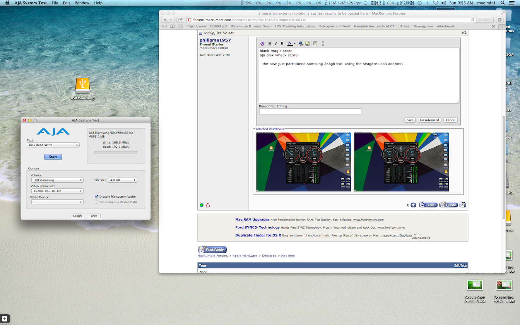Click inside the post message text area

pos(359,75)
